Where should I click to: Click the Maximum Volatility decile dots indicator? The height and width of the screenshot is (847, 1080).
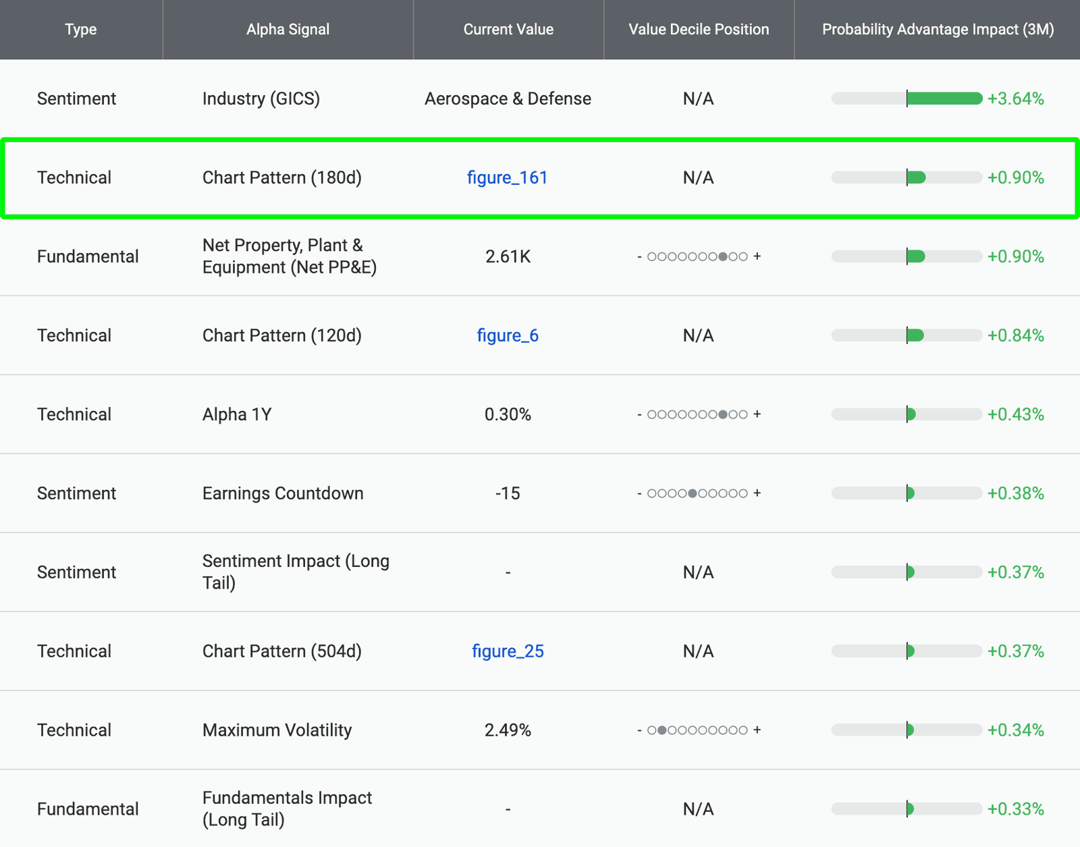click(699, 730)
